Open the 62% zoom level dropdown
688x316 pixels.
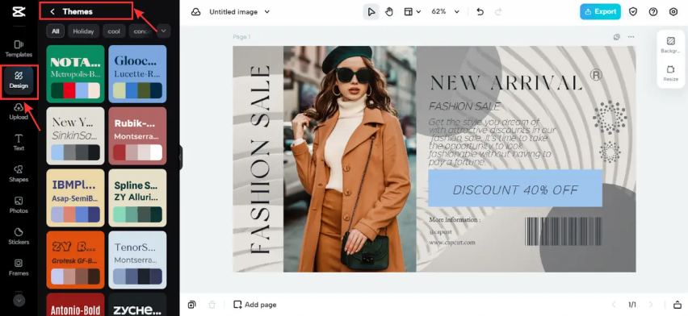[446, 12]
